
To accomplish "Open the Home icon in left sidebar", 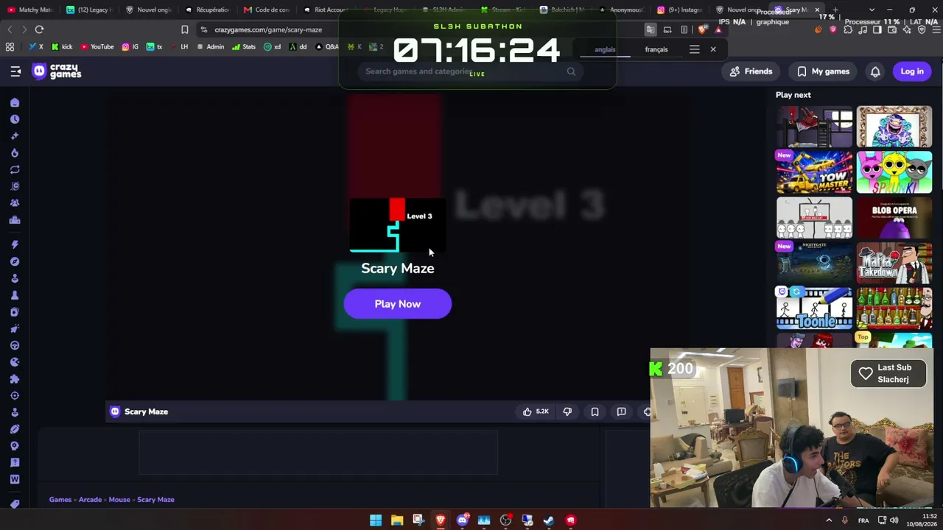I will (x=15, y=102).
